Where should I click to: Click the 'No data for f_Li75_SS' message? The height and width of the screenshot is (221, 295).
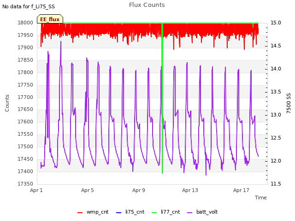pyautogui.click(x=29, y=6)
